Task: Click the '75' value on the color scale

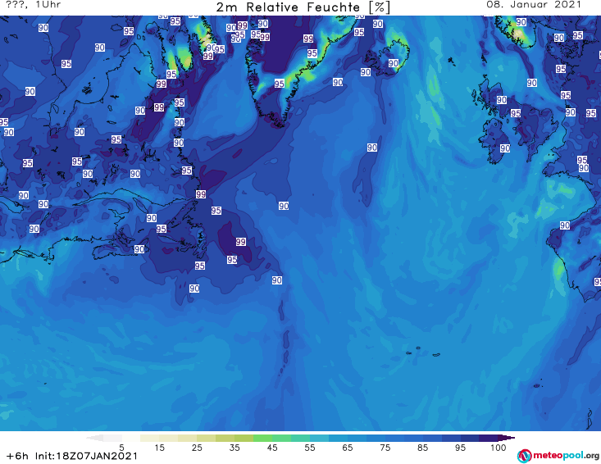Action: [x=385, y=448]
